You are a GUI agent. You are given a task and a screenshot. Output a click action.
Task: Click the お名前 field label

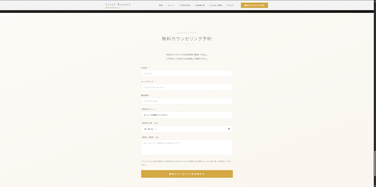pyautogui.click(x=144, y=68)
